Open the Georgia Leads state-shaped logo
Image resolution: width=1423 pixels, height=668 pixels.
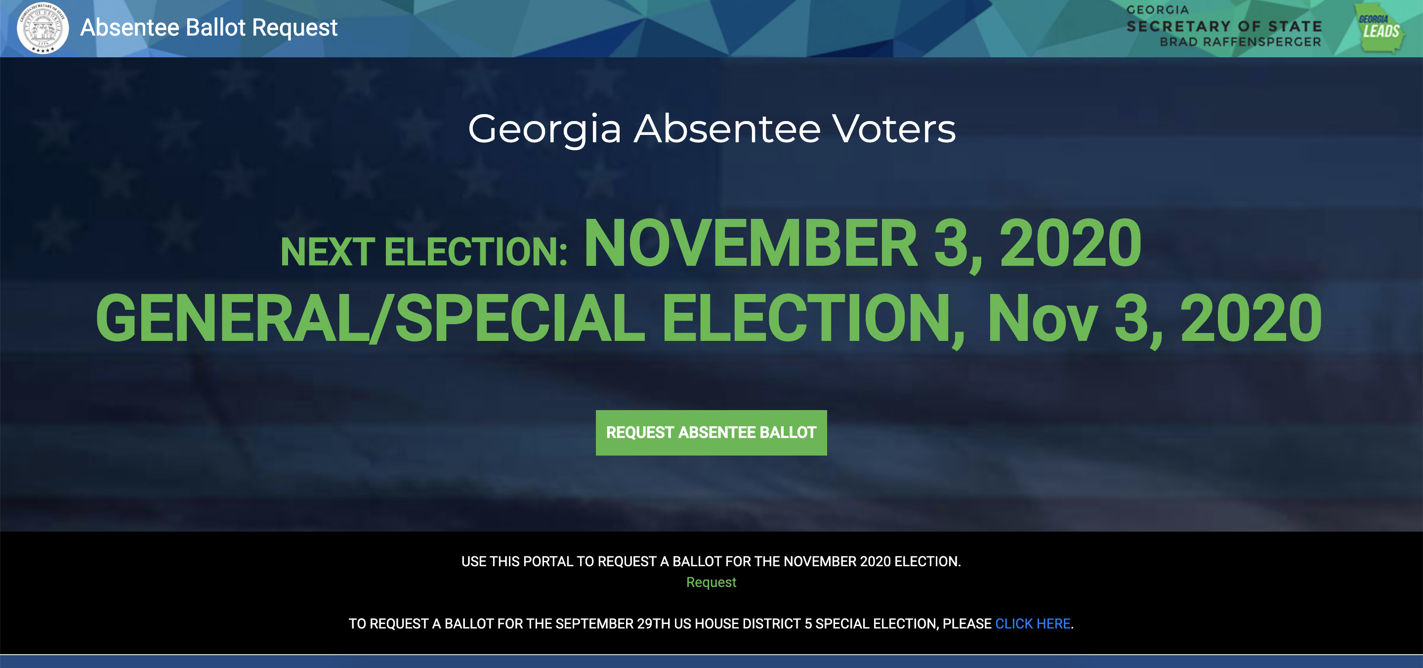[x=1380, y=28]
